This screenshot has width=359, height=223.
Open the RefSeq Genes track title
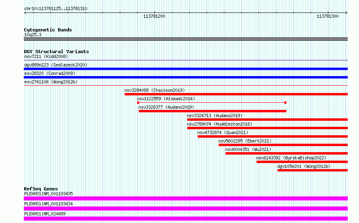click(41, 189)
